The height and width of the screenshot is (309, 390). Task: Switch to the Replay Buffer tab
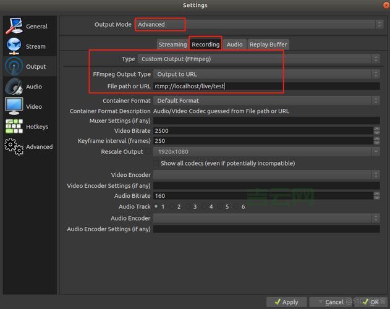(268, 44)
